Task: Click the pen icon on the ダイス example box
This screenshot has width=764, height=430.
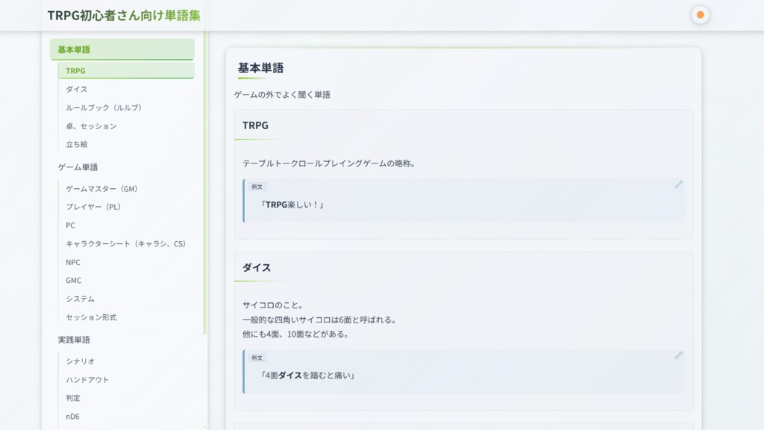Action: click(677, 357)
